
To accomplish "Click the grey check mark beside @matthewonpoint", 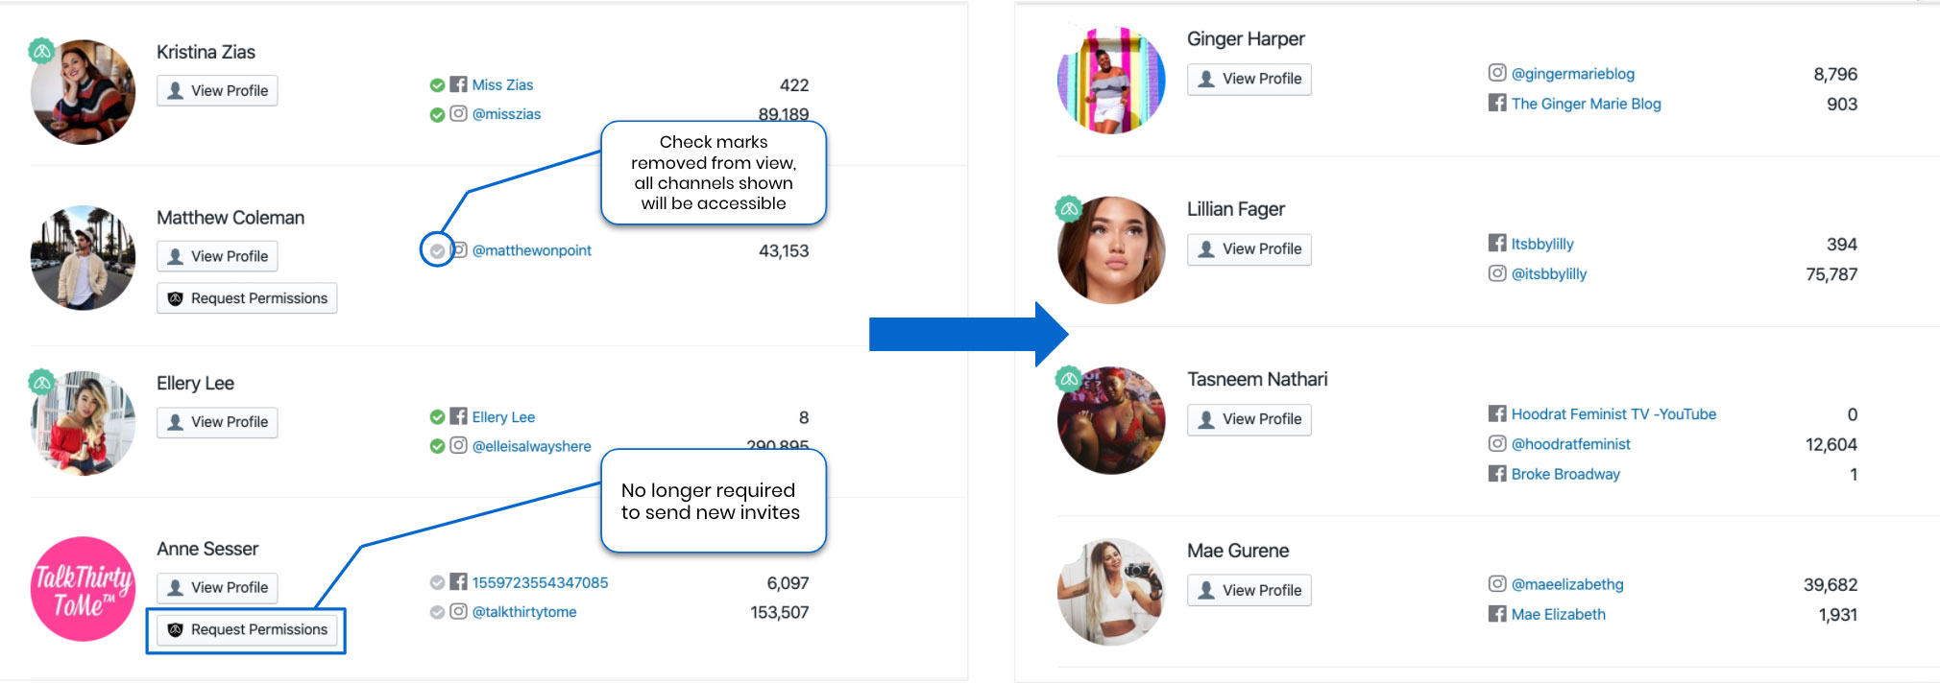I will [437, 251].
